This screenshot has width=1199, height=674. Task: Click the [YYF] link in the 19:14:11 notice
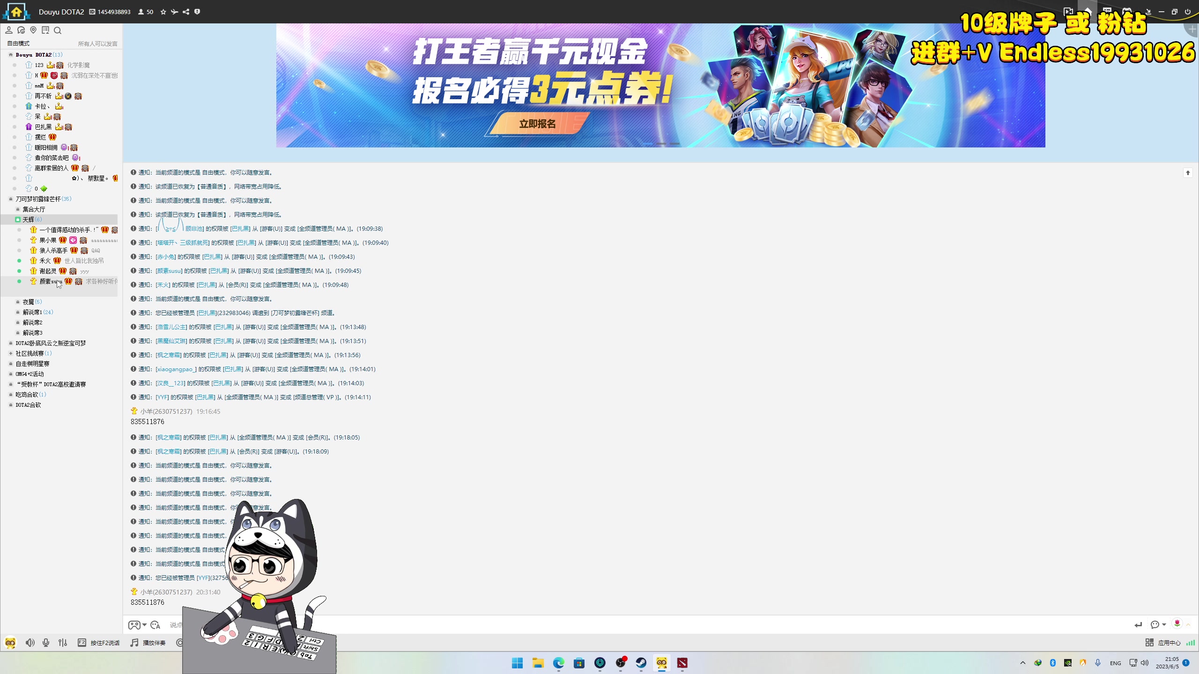point(162,397)
